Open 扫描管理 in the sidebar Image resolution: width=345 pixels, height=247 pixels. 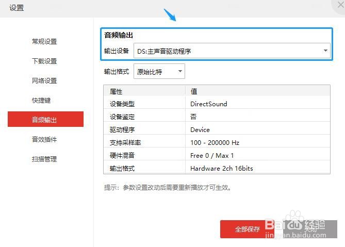point(44,159)
